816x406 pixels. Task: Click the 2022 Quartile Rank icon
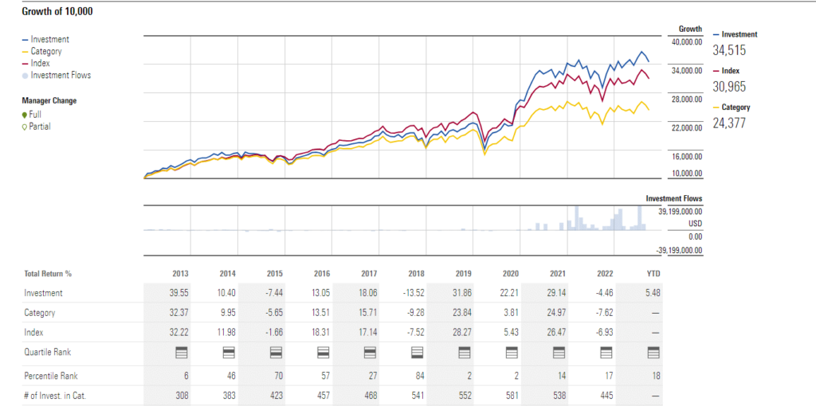click(604, 351)
